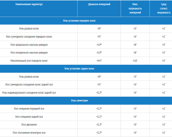Click the 'Диапазон измерений' column header
Screen dimensions: 172x137
click(x=99, y=5)
